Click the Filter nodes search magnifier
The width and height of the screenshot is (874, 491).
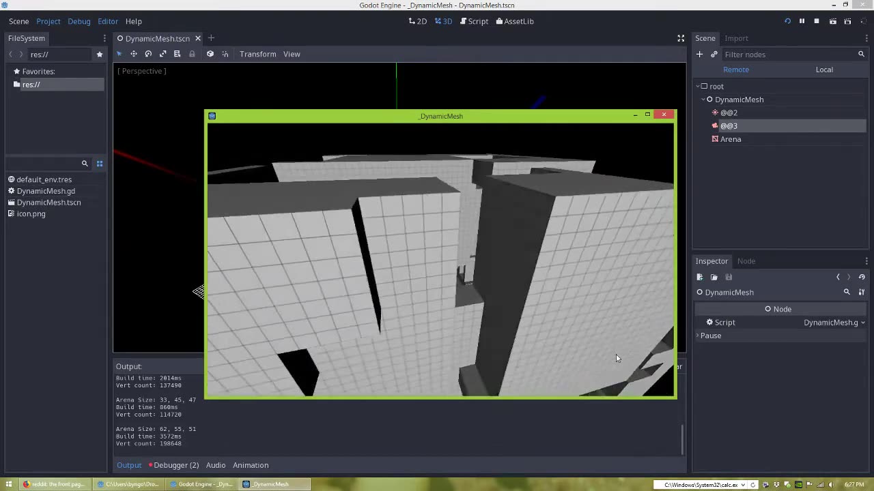coord(861,55)
